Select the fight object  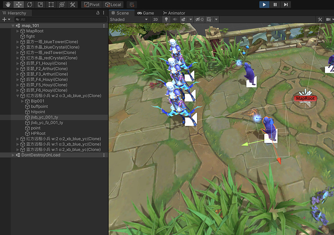click(30, 36)
